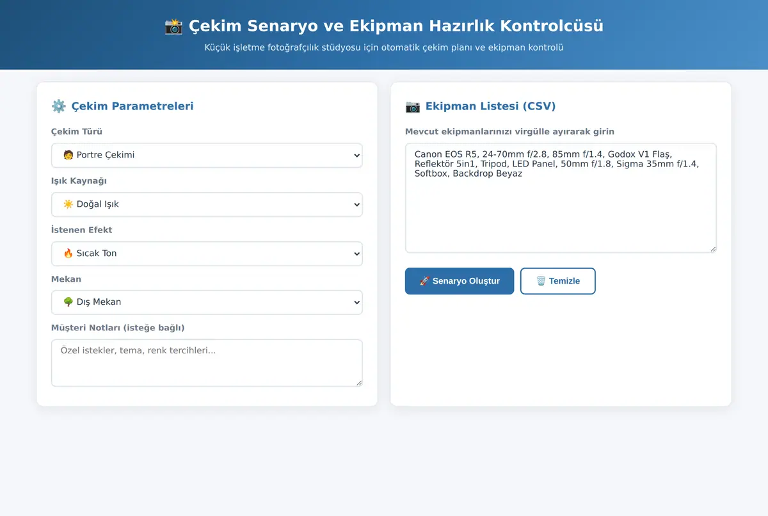Click the Müşteri Notları (isteğe bağlı) label
The width and height of the screenshot is (768, 516).
(x=118, y=328)
